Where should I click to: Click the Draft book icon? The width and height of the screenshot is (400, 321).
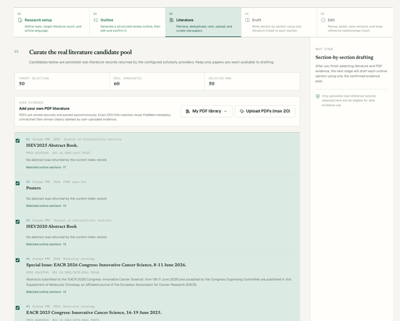[247, 20]
